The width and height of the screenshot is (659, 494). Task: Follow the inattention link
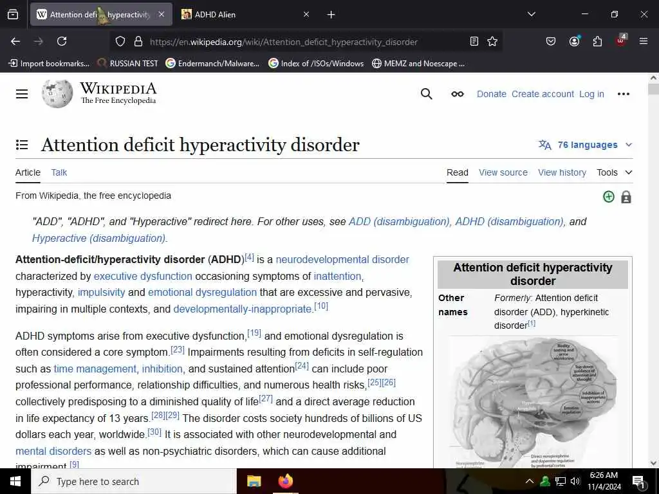point(337,277)
